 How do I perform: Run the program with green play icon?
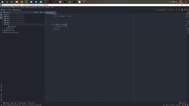tap(169, 10)
